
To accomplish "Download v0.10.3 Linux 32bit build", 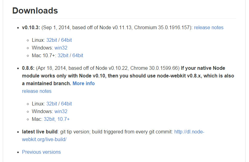I will point(52,40).
